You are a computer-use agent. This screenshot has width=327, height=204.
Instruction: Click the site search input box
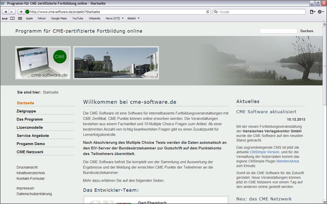pyautogui.click(x=278, y=31)
